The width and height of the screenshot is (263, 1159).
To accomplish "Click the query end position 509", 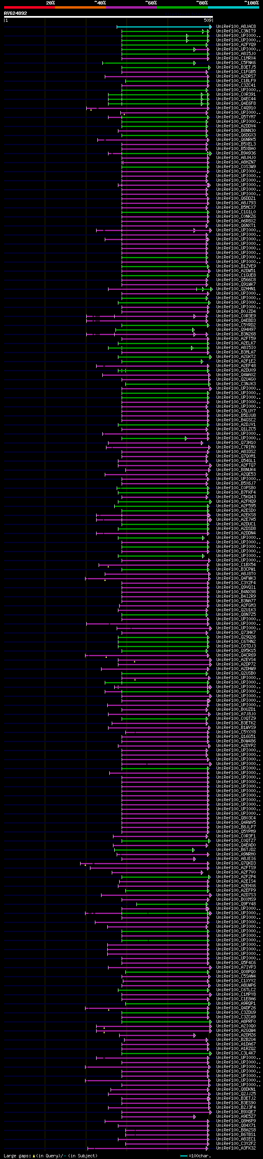I will click(x=208, y=20).
